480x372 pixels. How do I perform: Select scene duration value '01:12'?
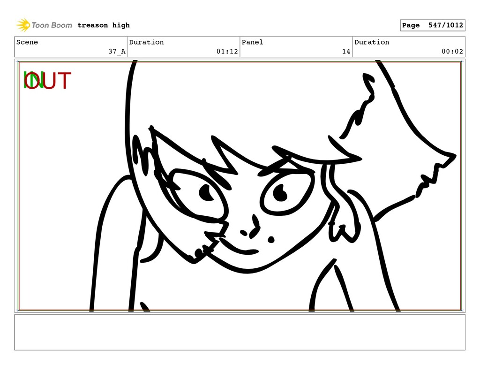(227, 52)
